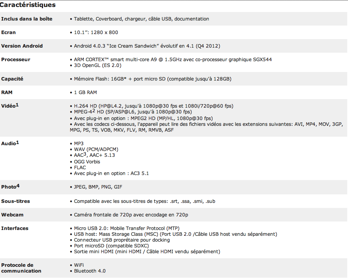Click the MPEG-4 footnote 2 superscript
Image resolution: width=348 pixels, height=278 pixels.
94,111
